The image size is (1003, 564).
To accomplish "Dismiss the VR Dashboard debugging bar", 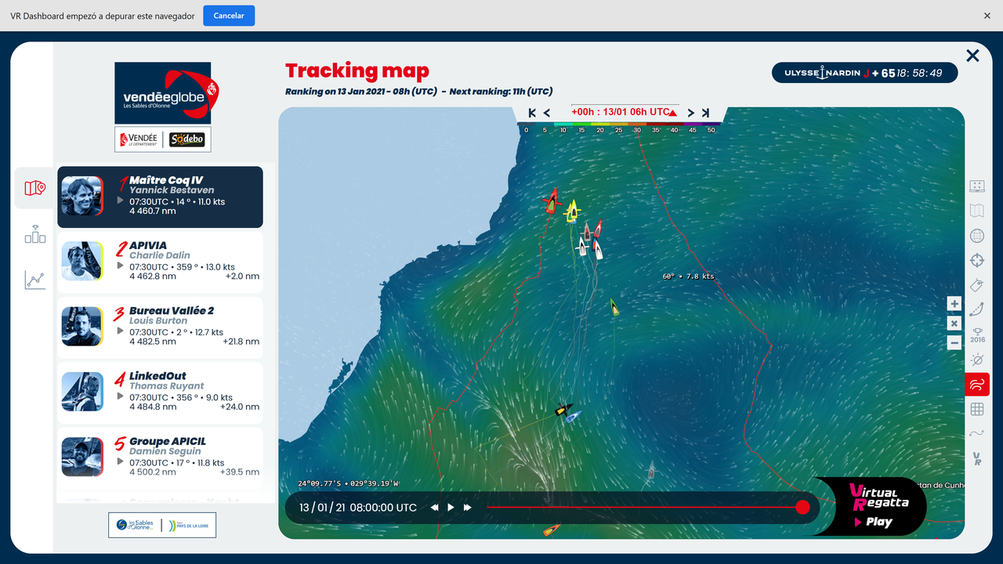I will (987, 16).
